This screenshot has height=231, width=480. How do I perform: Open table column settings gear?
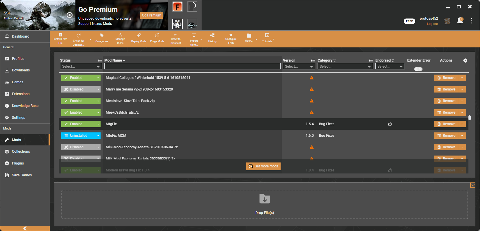pyautogui.click(x=465, y=60)
